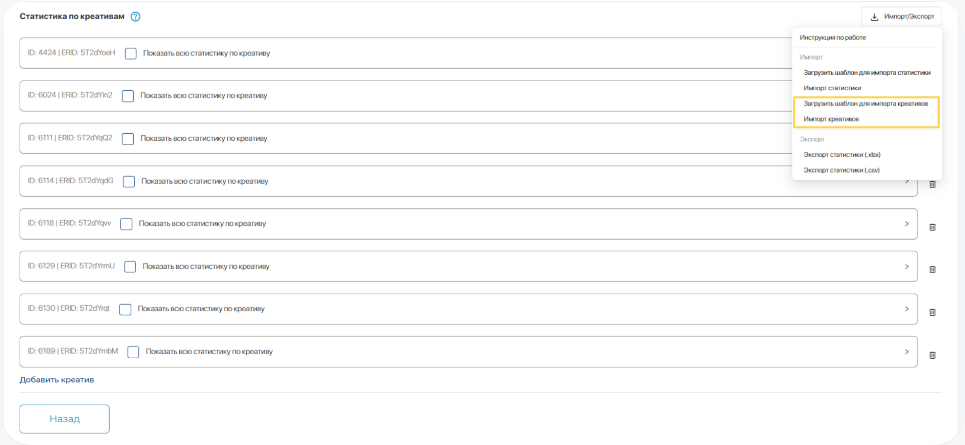
Task: Click the Добавить креатив link
Action: 57,380
